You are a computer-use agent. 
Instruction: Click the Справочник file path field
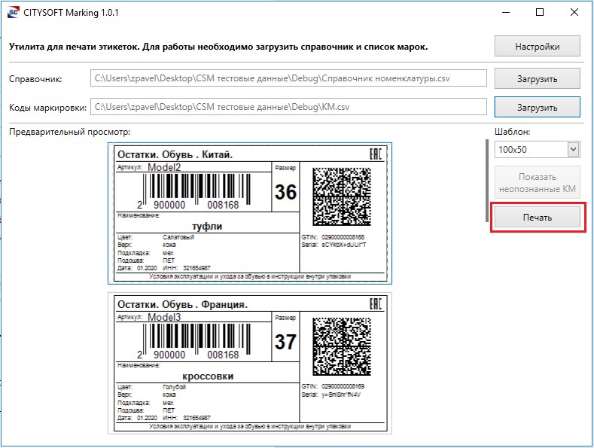point(288,78)
